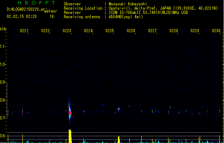Click the meteor count value 16
The image size is (224, 143).
[x=52, y=16]
